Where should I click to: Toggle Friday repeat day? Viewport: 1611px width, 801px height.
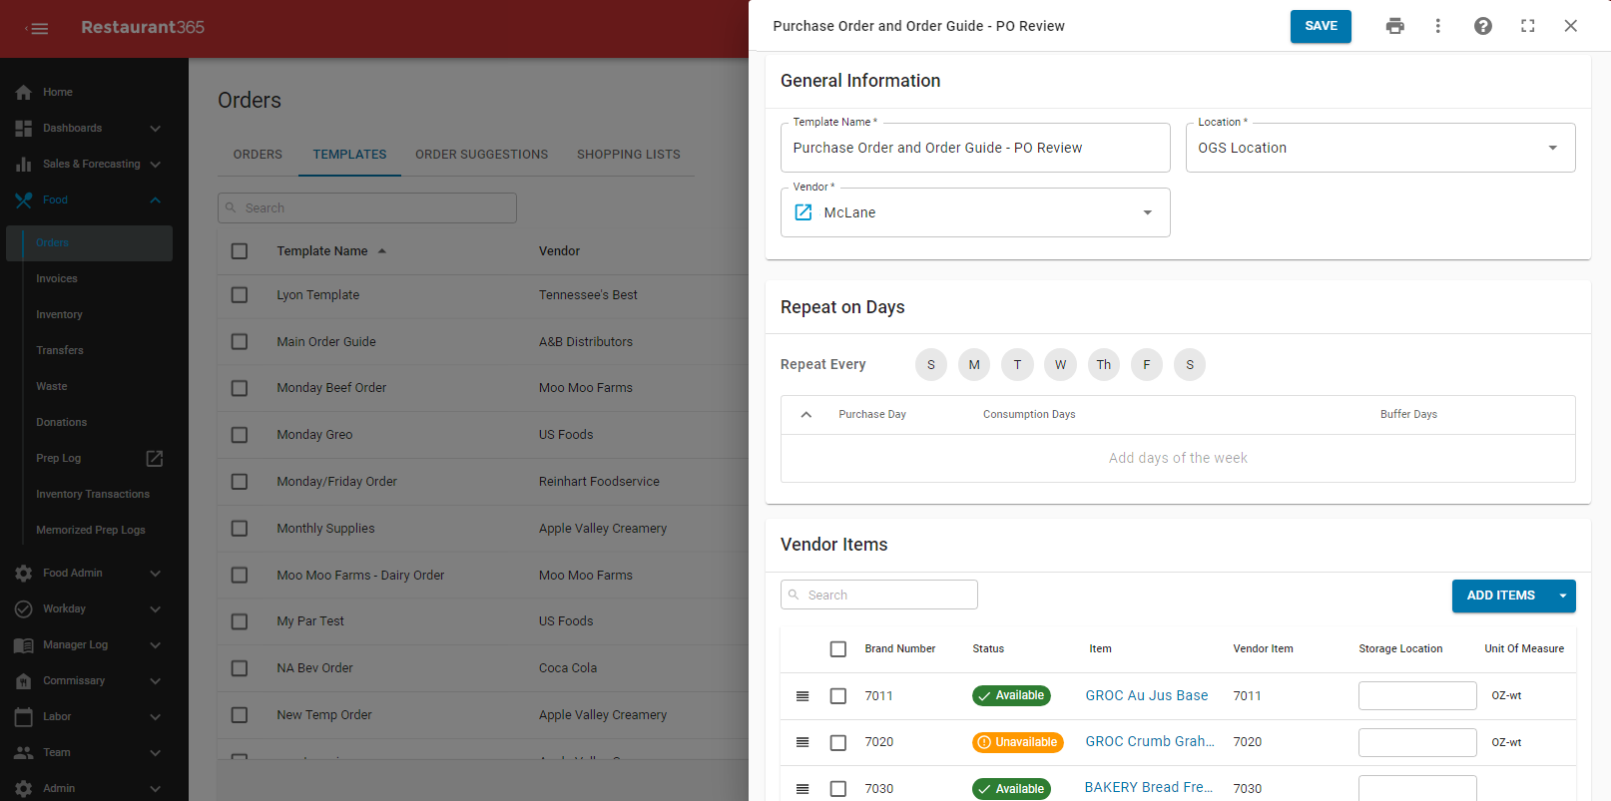click(1147, 364)
